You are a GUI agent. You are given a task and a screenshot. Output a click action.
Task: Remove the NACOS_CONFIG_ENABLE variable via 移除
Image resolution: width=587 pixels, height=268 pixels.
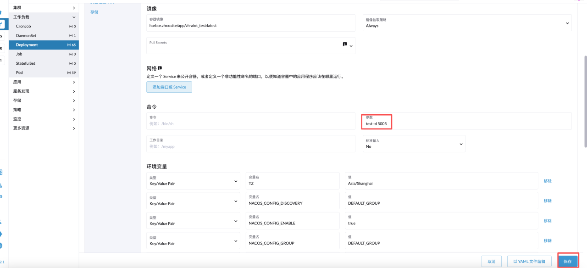548,221
